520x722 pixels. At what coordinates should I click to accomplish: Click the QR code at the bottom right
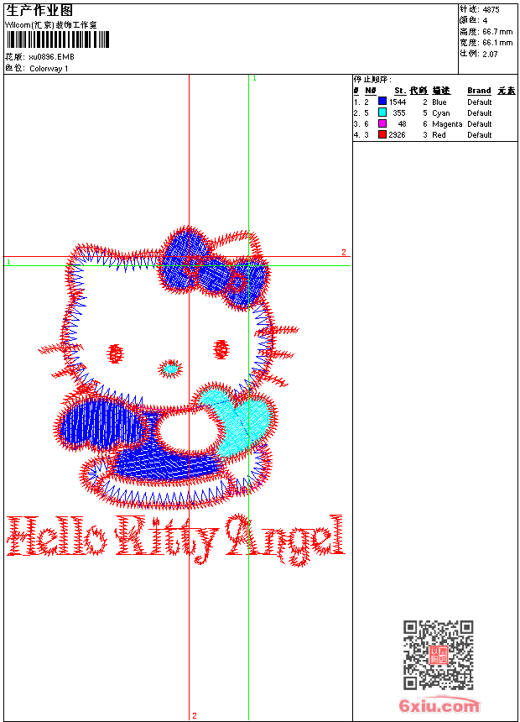tap(438, 655)
